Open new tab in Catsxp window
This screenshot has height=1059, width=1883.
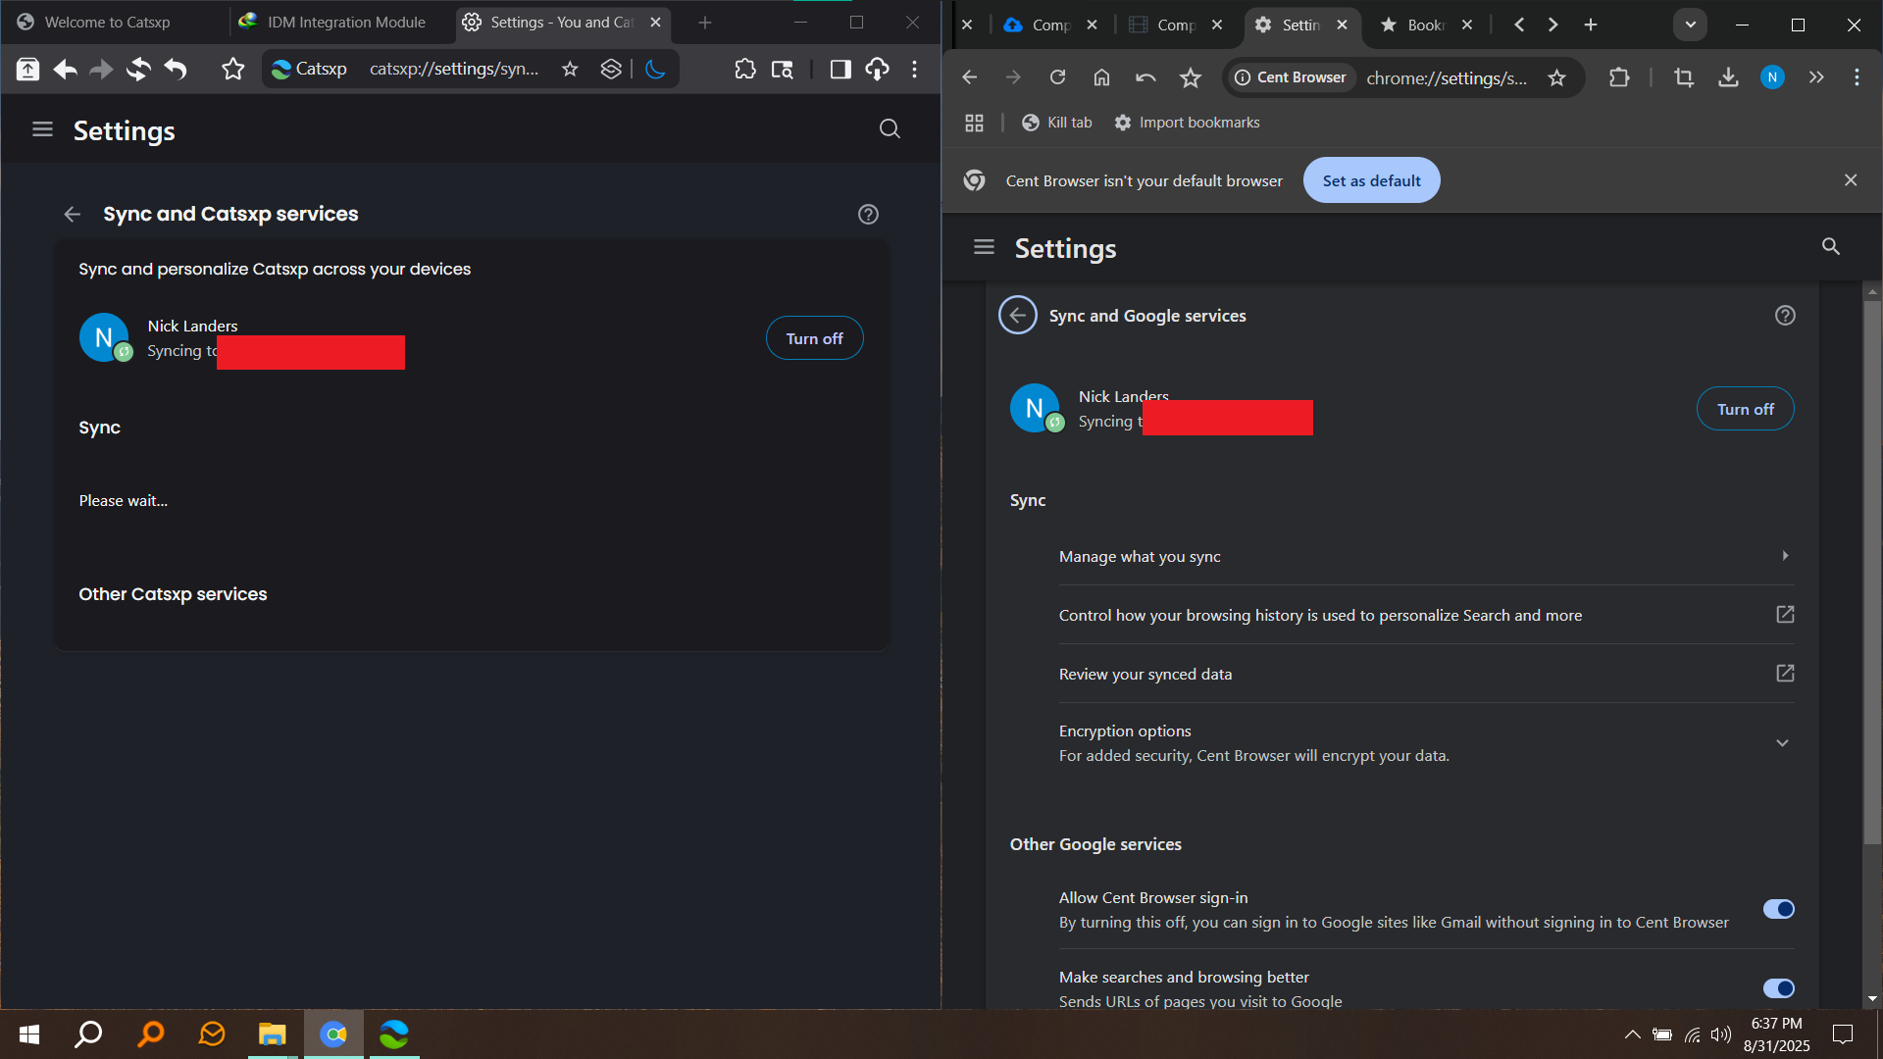704,22
